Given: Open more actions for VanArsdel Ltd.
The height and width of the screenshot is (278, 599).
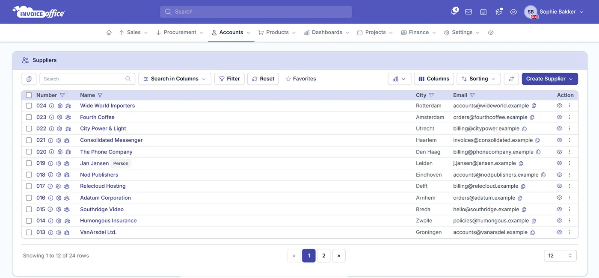Looking at the screenshot, I should [569, 232].
